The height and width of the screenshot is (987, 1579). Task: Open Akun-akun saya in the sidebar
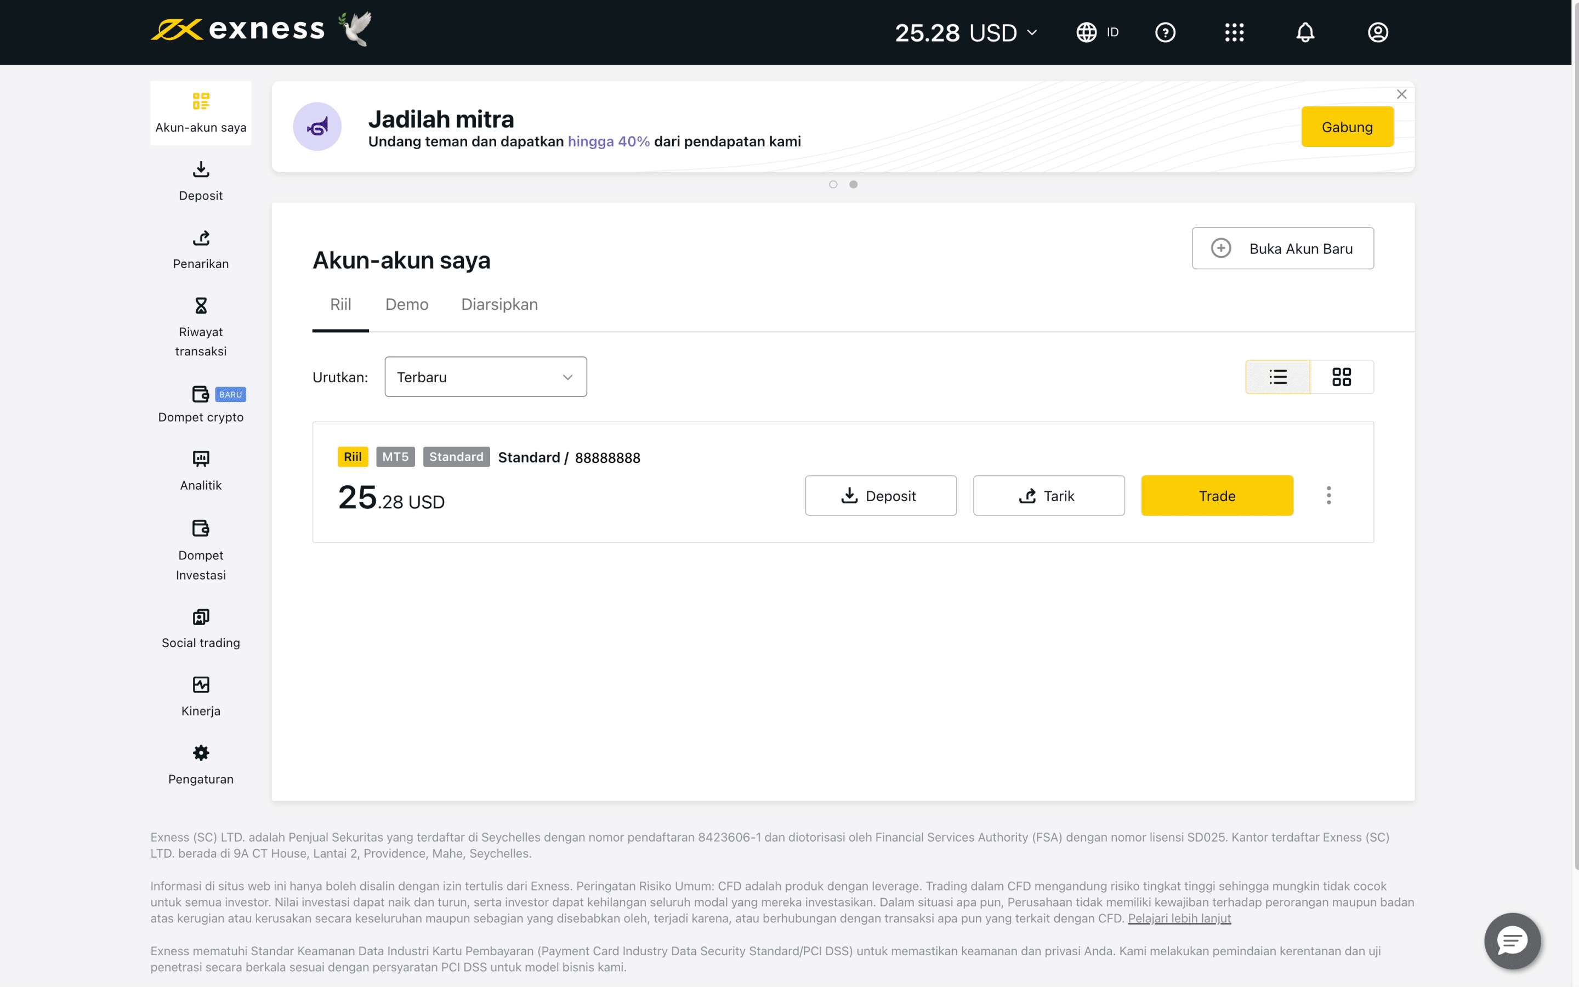coord(201,113)
